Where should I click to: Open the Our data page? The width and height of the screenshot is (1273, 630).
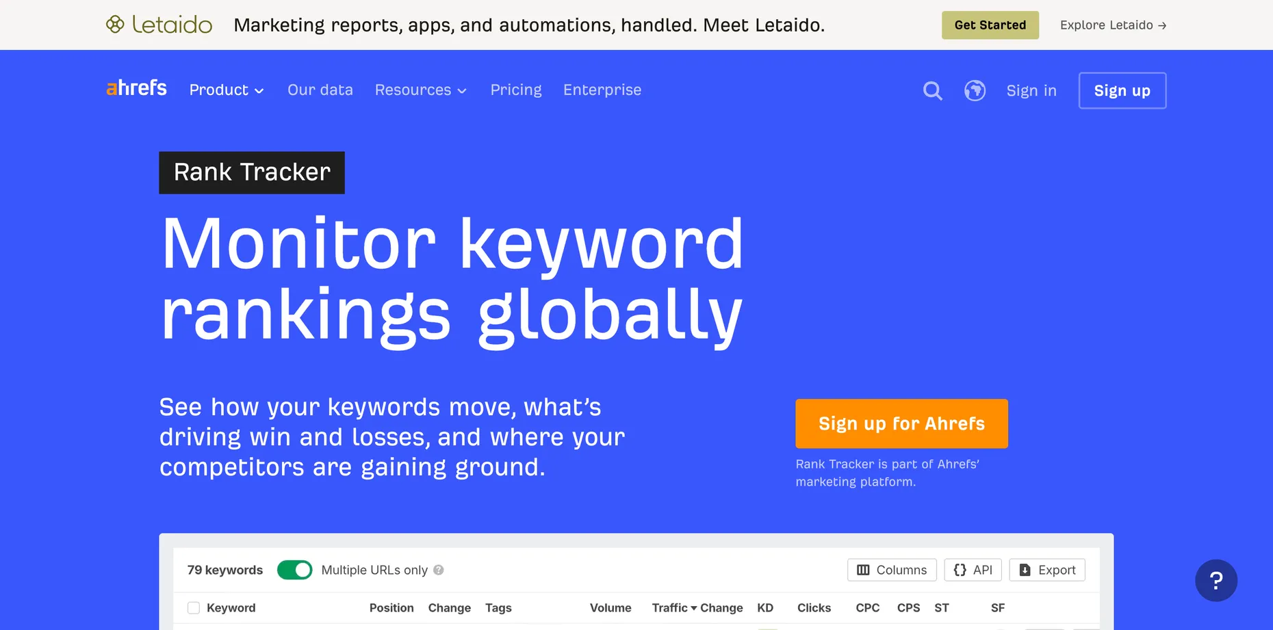coord(320,90)
